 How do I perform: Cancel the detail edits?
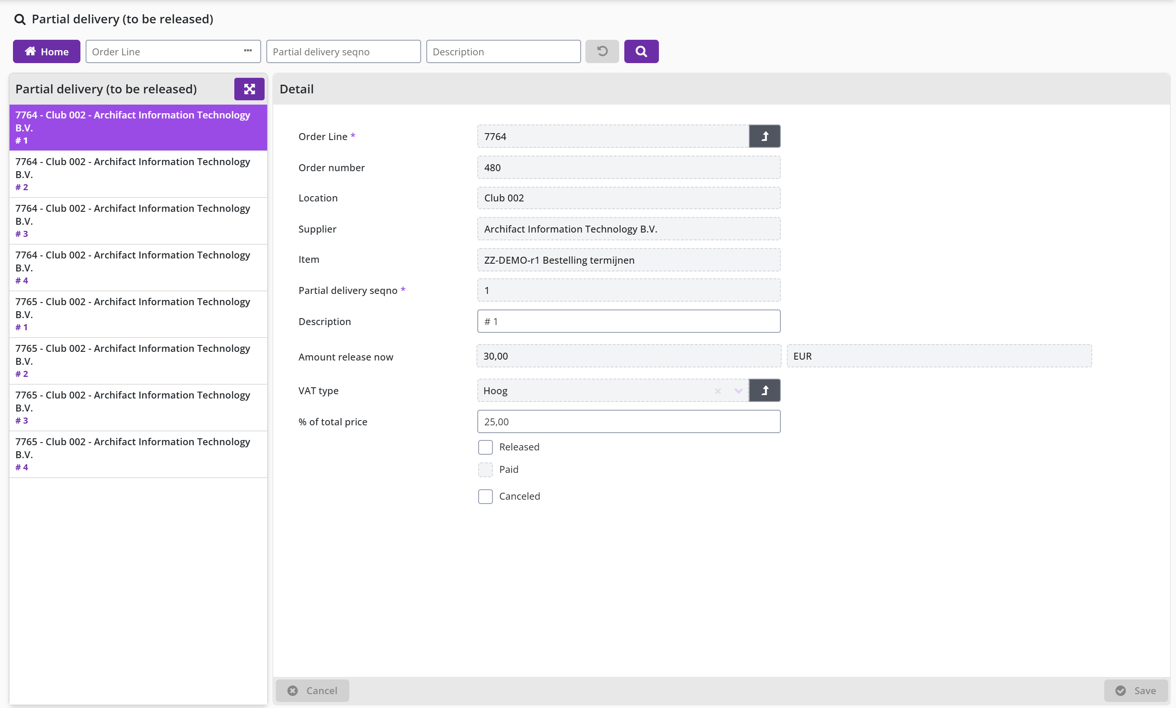pos(313,690)
